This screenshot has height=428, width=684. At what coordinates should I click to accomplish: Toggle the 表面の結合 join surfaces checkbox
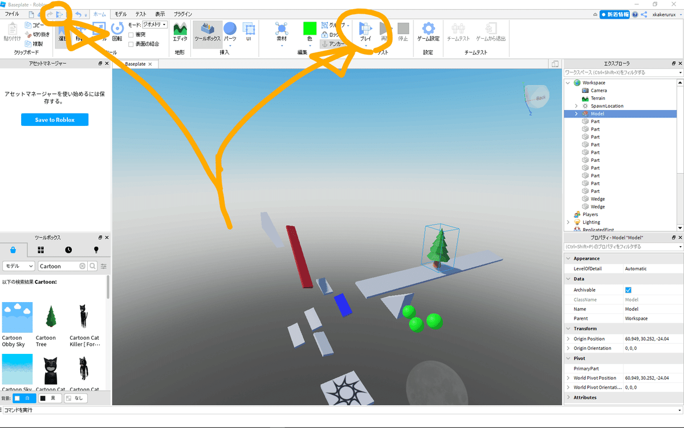(x=131, y=44)
